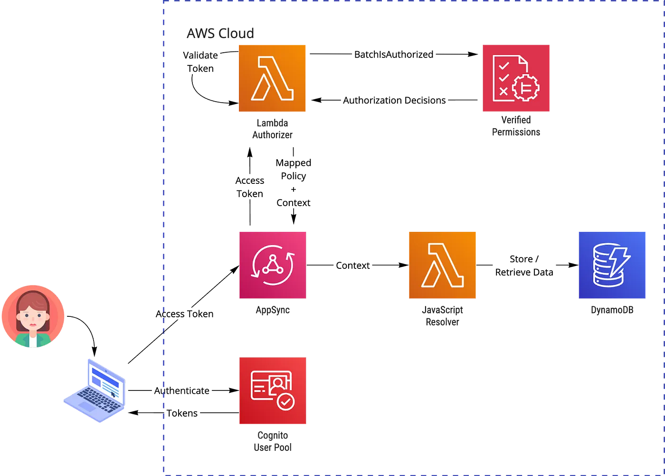Click the Tokens arrow label
This screenshot has height=476, width=665.
tap(182, 413)
